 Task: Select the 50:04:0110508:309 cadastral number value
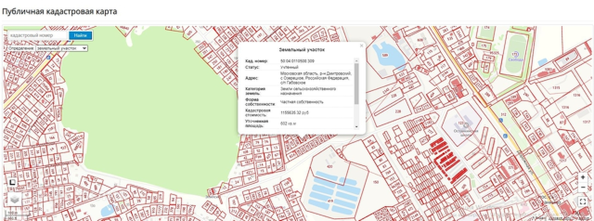tap(297, 61)
